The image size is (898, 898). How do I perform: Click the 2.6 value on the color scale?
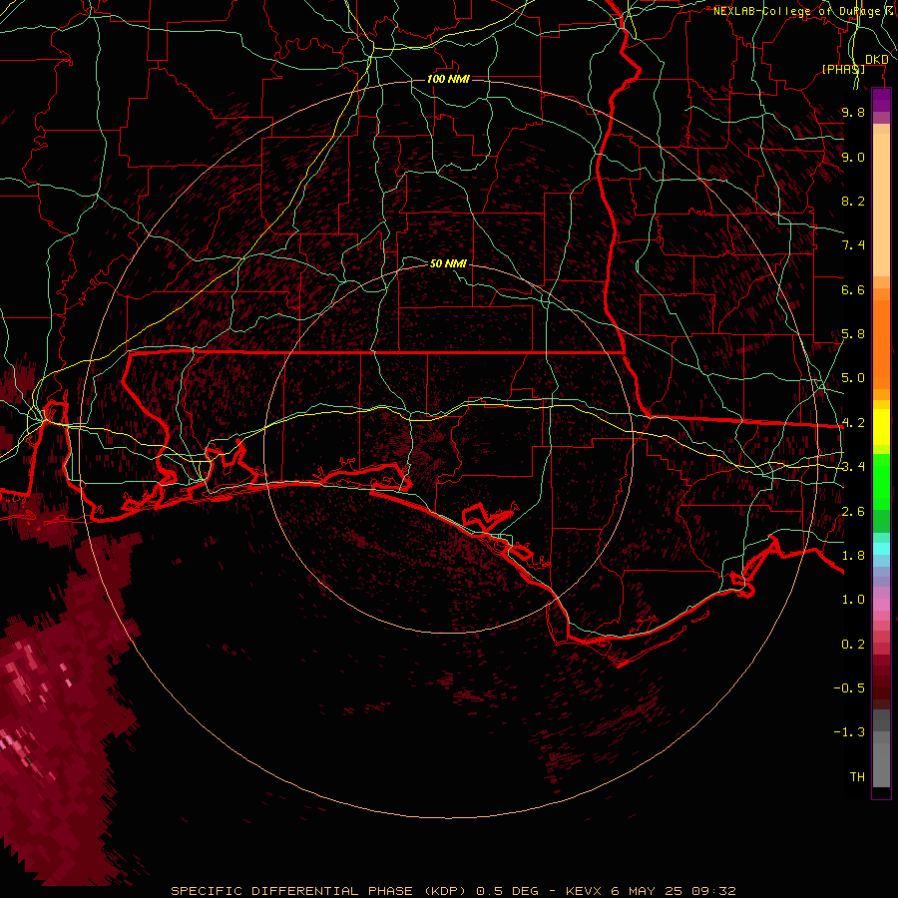point(853,512)
